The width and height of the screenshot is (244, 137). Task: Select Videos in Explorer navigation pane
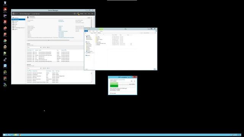88,50
